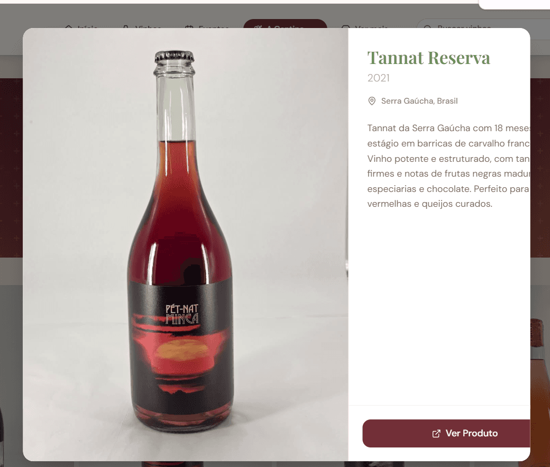Select the active A Cantina tab

coord(285,24)
